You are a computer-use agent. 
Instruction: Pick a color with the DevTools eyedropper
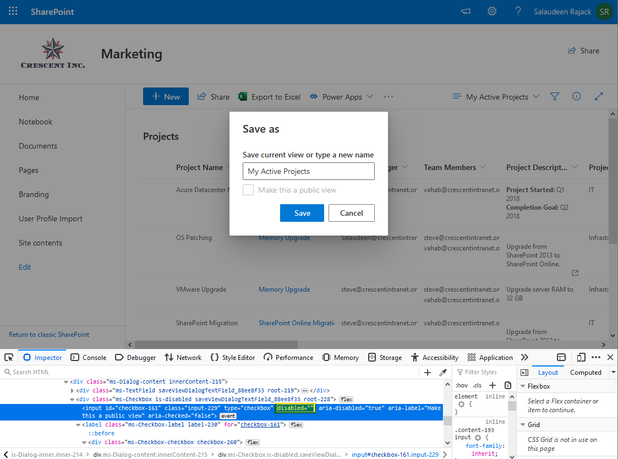pyautogui.click(x=444, y=372)
